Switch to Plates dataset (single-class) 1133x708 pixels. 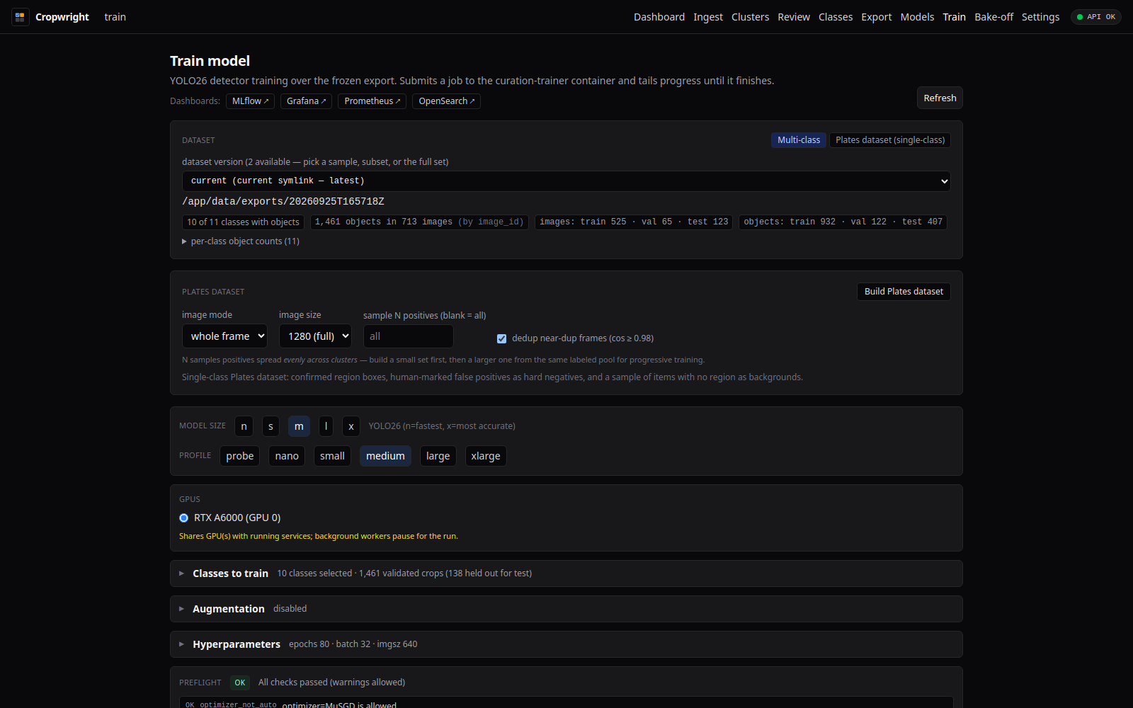click(890, 140)
